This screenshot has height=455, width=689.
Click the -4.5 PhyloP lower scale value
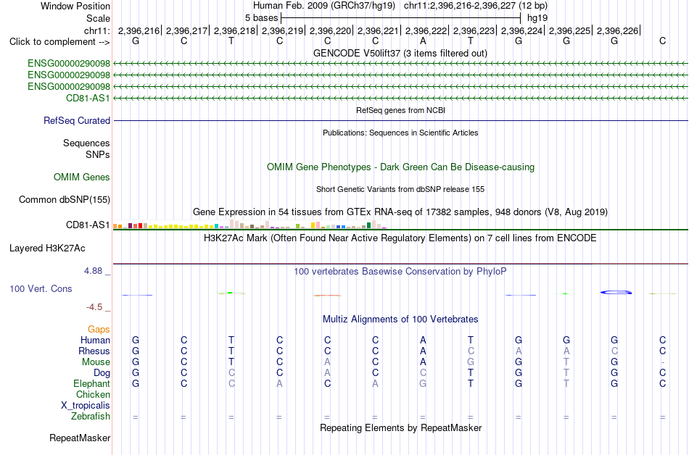[94, 306]
